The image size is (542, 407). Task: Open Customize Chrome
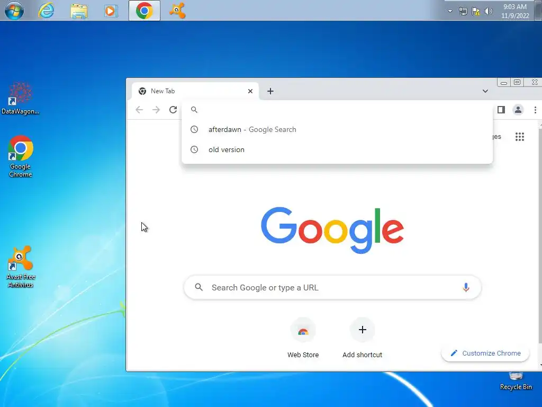coord(485,353)
